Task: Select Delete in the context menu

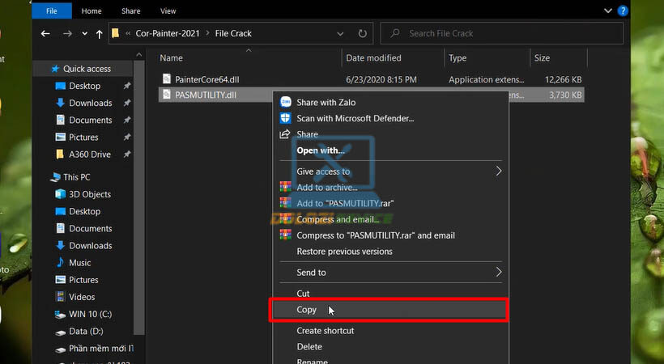Action: [x=309, y=346]
